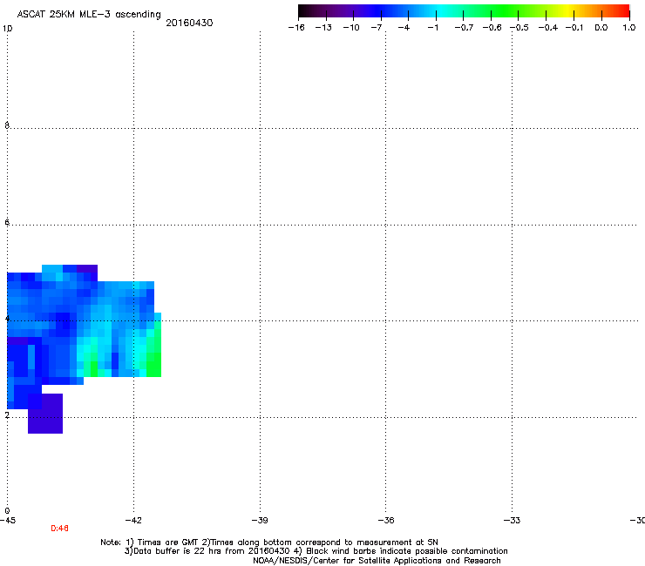Viewport: 645px width, 566px height.
Task: Click the colorbar label -0.4
Action: [x=548, y=28]
